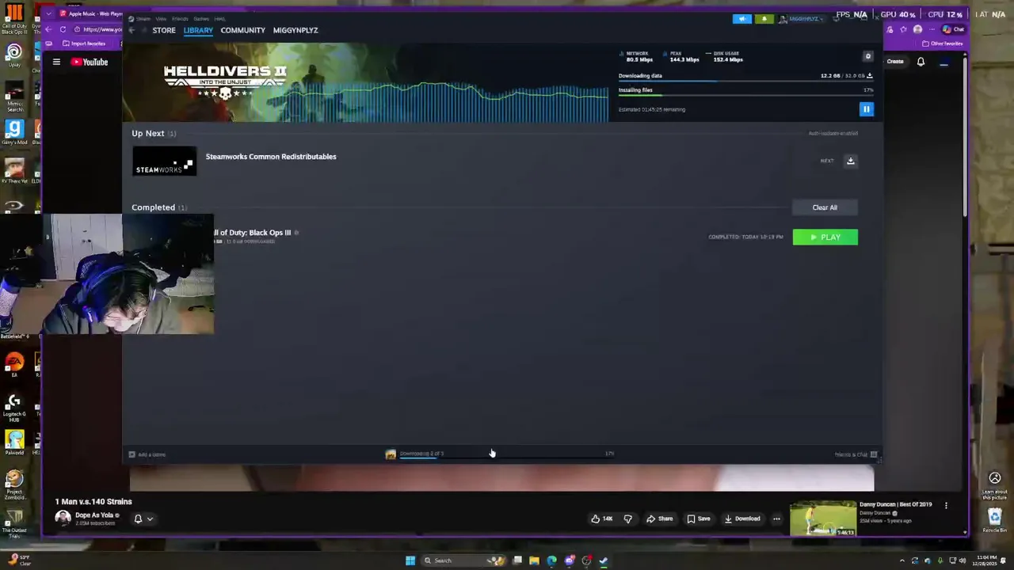Open the Friends menu in Steam
1014x570 pixels.
pyautogui.click(x=180, y=18)
